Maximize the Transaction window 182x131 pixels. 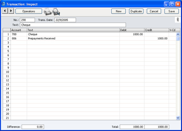click(172, 4)
